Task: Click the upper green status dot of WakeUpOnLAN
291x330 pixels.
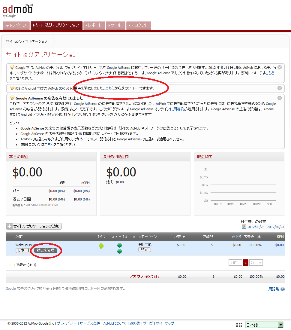Action: pyautogui.click(x=120, y=245)
